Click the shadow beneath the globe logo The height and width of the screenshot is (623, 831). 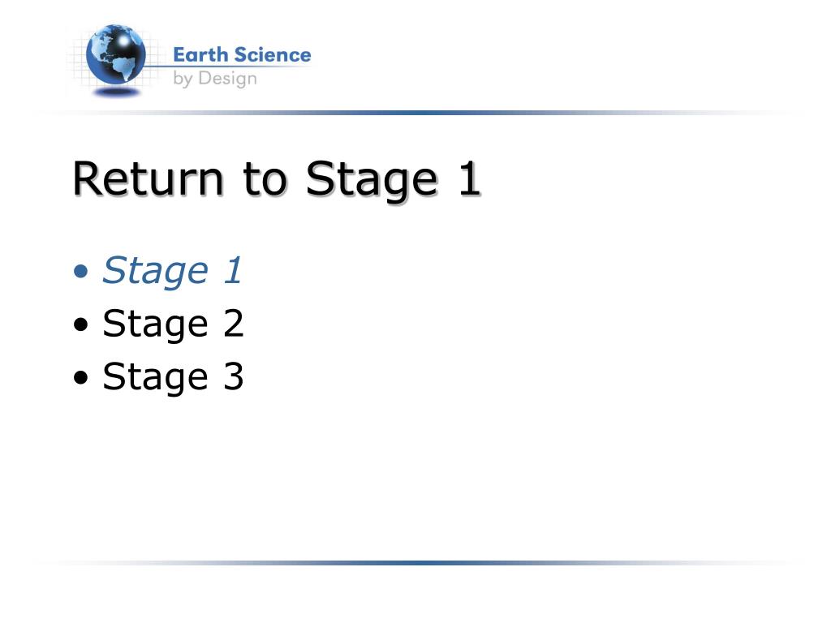coord(116,92)
